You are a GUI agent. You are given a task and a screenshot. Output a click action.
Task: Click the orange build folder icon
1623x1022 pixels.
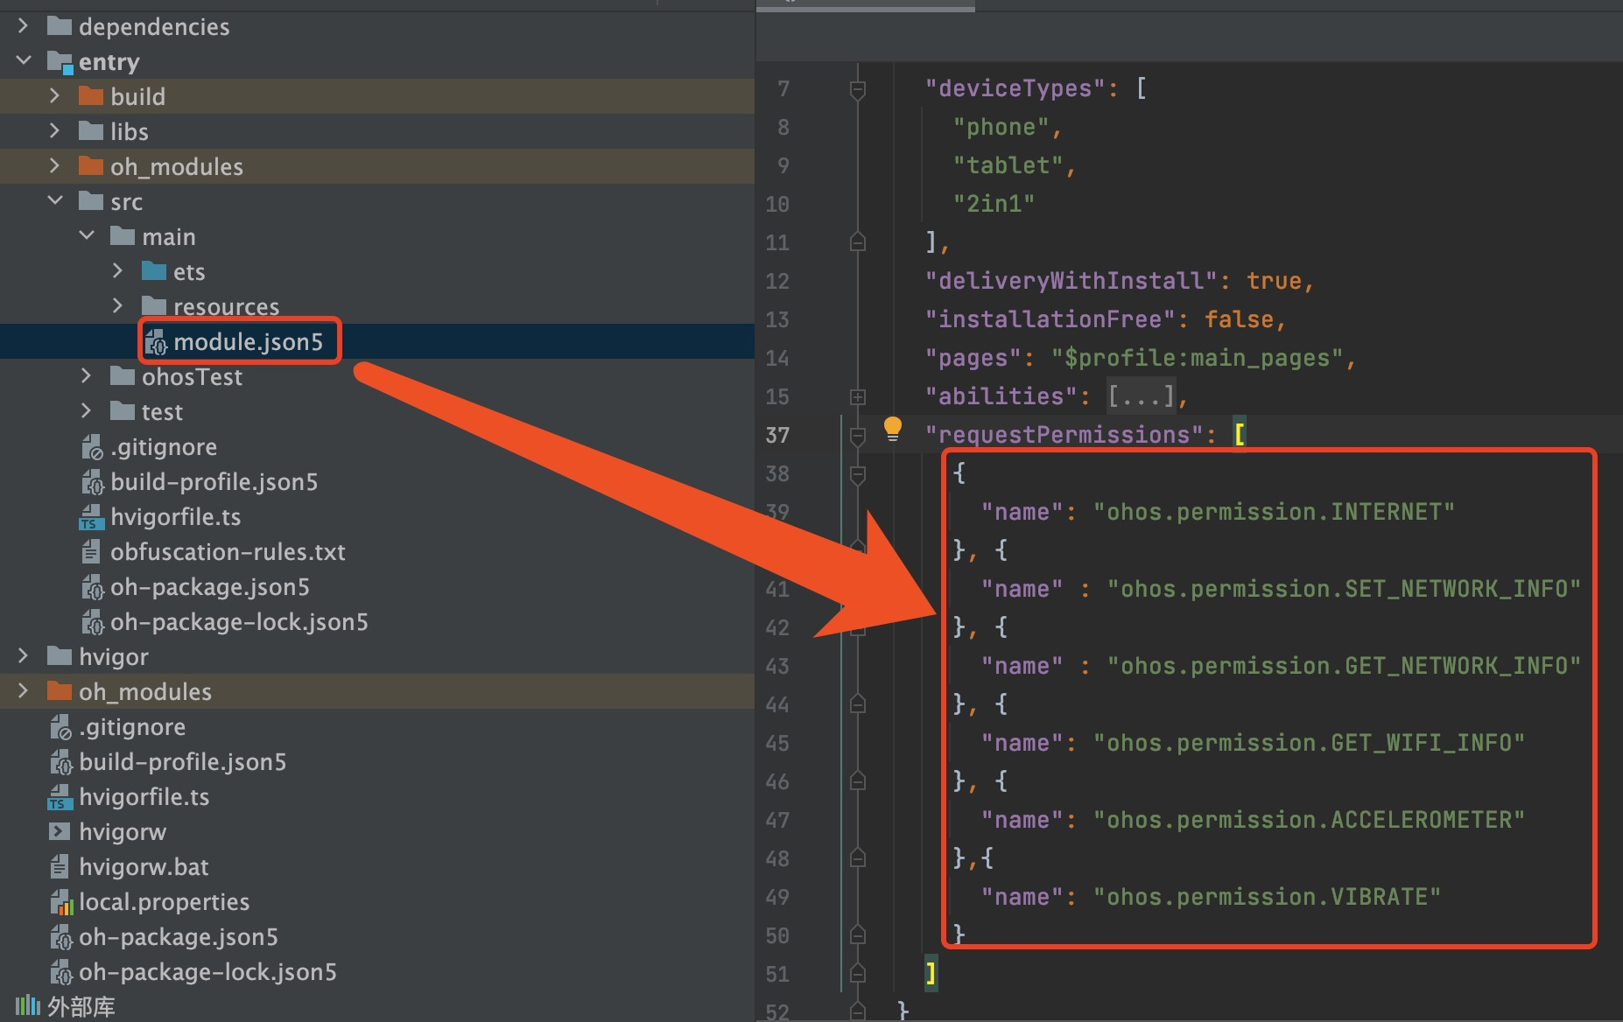pyautogui.click(x=91, y=96)
